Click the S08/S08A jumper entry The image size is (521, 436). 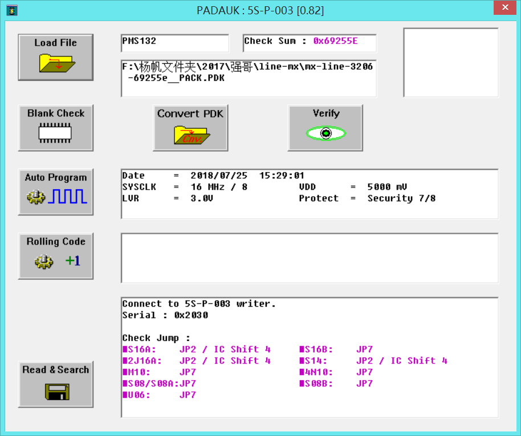pos(159,384)
